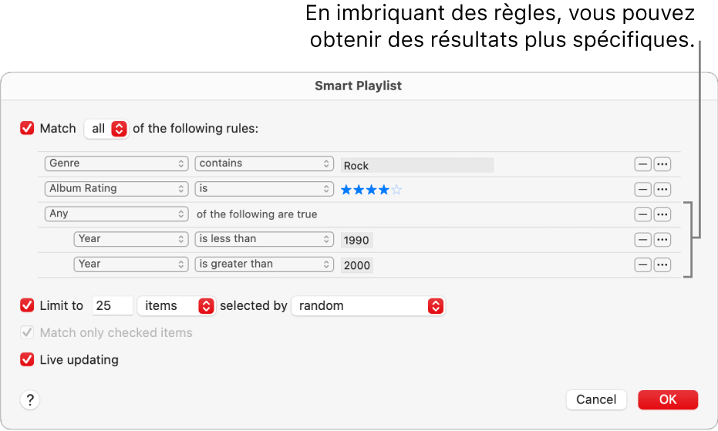This screenshot has height=431, width=718.
Task: Disable the Limit to checkbox
Action: pyautogui.click(x=28, y=305)
